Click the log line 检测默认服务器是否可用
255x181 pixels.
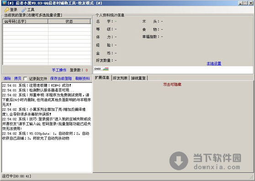pyautogui.click(x=38, y=90)
